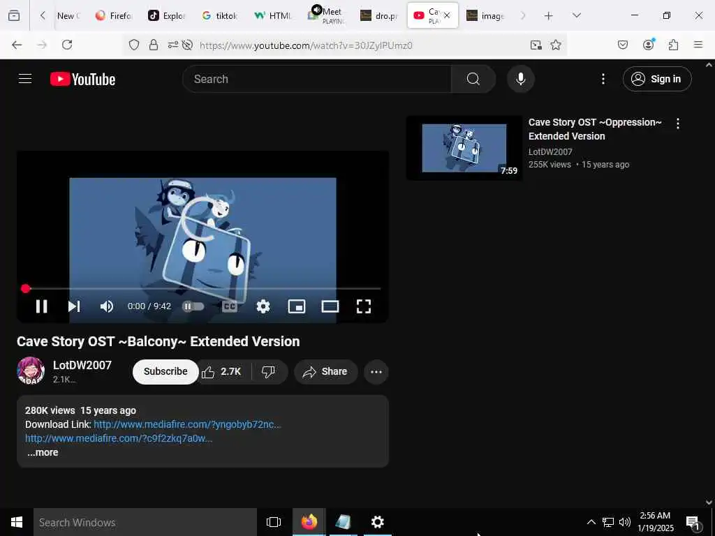The width and height of the screenshot is (715, 536).
Task: Enter full screen video mode
Action: tap(363, 306)
